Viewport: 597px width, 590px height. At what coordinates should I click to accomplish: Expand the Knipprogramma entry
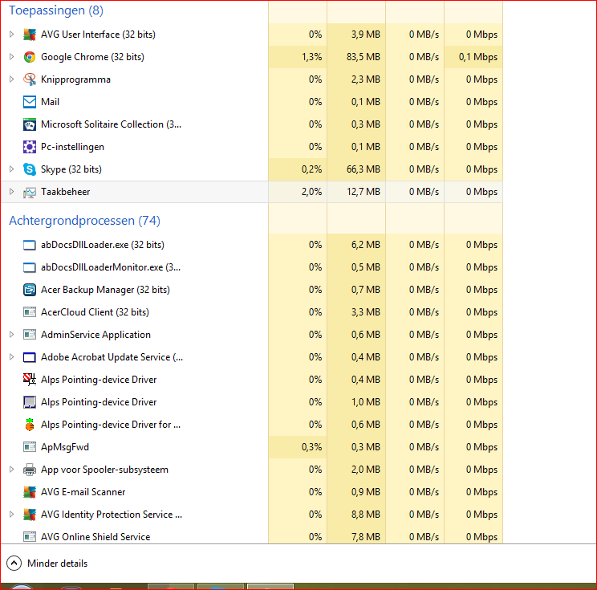[x=11, y=79]
